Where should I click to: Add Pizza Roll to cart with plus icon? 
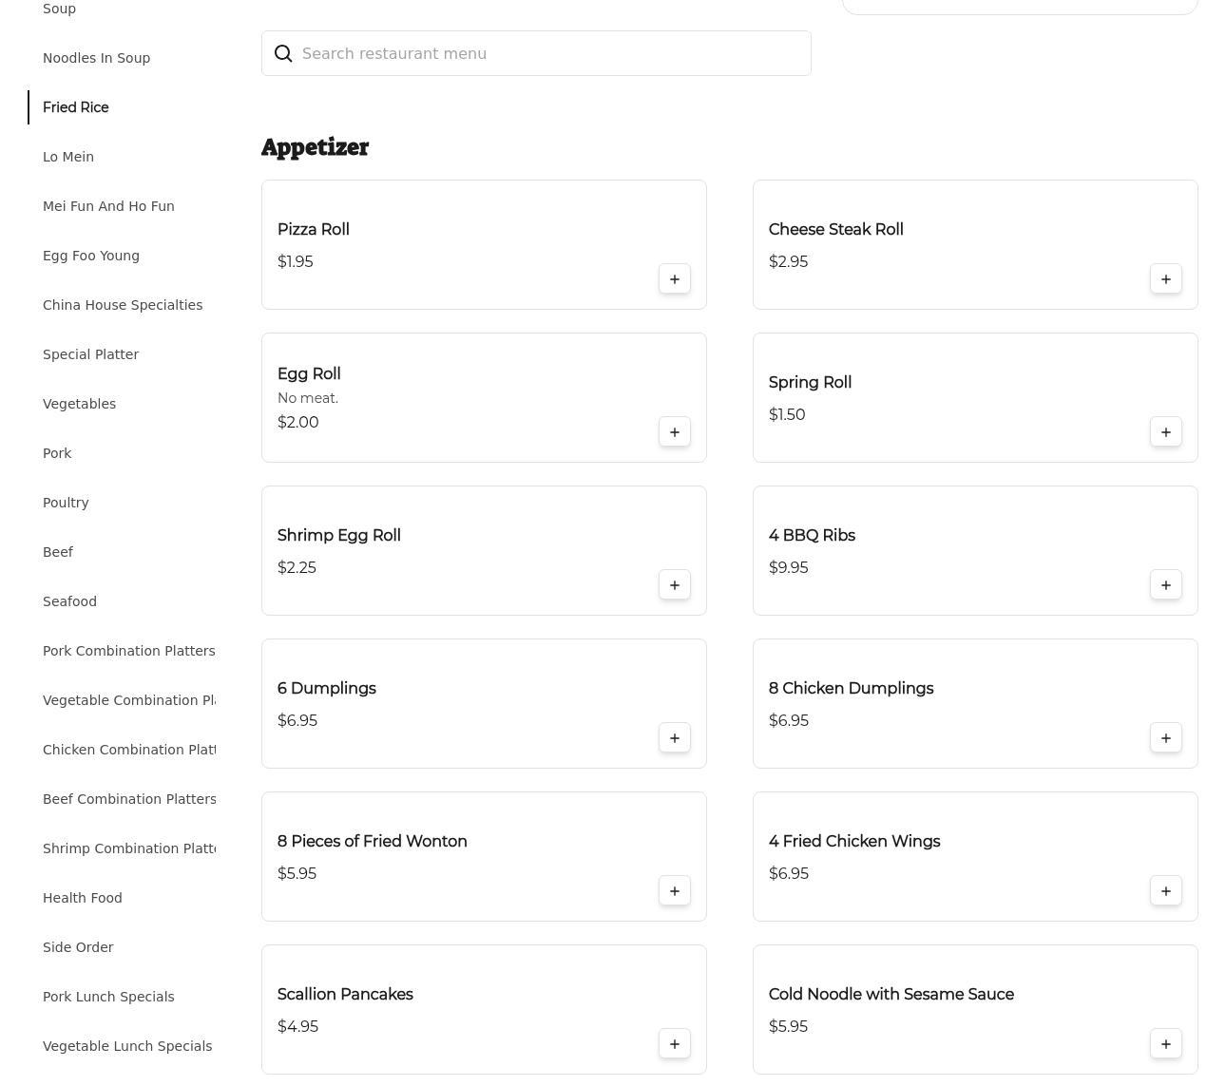click(675, 279)
